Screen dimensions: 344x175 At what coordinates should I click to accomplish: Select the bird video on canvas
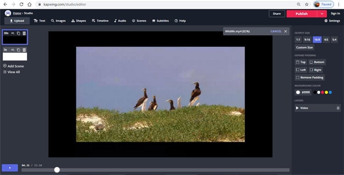[161, 94]
